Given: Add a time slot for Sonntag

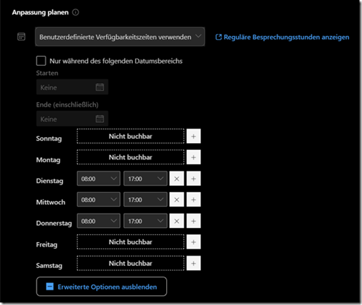Looking at the screenshot, I should [x=193, y=136].
